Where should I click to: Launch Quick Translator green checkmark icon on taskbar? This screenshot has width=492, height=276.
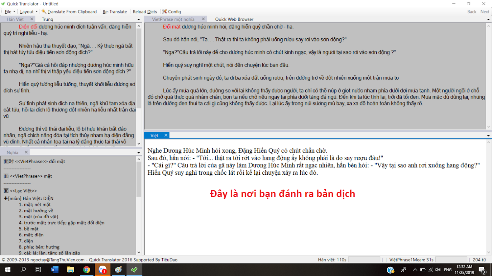(x=134, y=270)
